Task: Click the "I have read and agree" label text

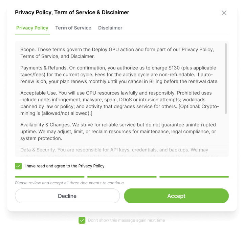Action: [x=64, y=166]
